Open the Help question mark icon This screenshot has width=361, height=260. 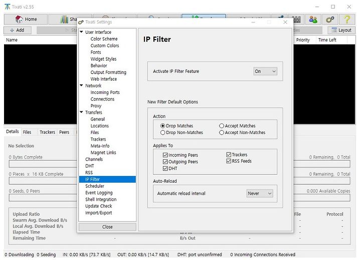tap(347, 20)
